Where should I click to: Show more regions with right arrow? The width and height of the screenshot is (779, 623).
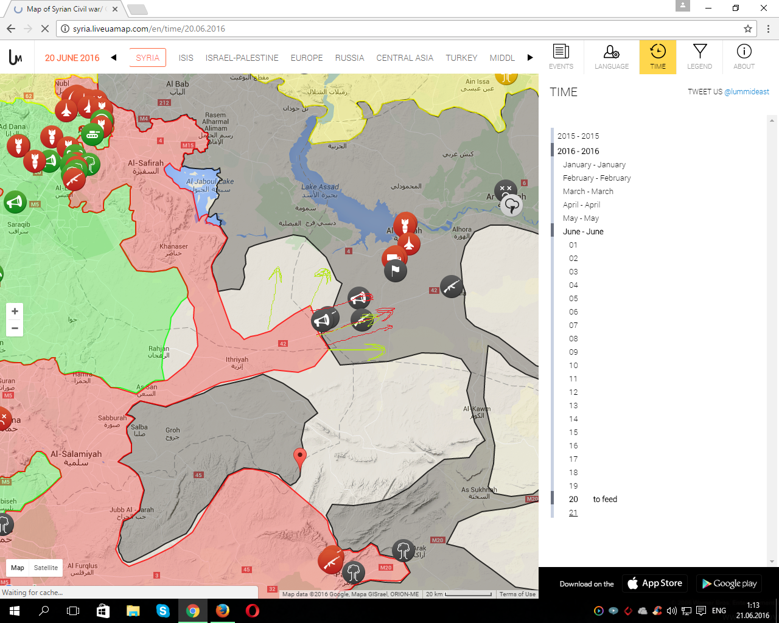[x=530, y=58]
